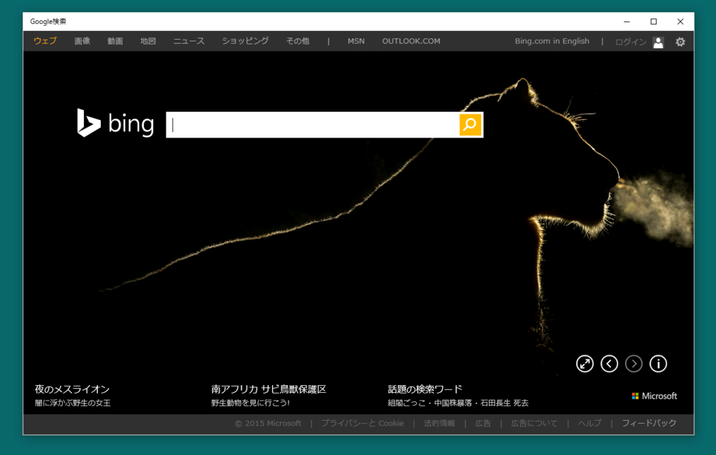Viewport: 716px width, 455px height.
Task: Open 南アフリカ サビ鳥獣保護区 headline
Action: (x=268, y=389)
